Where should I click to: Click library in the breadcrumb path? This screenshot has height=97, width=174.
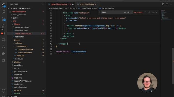[73, 8]
